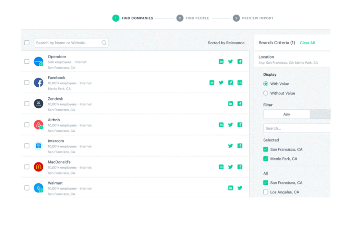The width and height of the screenshot is (351, 230).
Task: Open the Walmart company name
Action: 55,183
